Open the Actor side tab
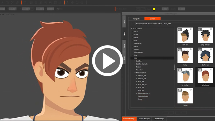The image size is (215, 121). [124, 22]
